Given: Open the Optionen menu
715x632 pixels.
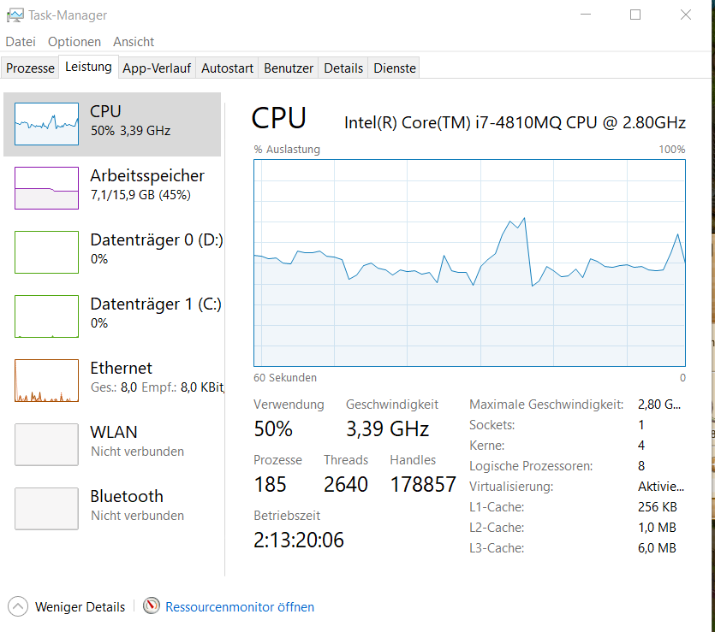Looking at the screenshot, I should coord(74,42).
